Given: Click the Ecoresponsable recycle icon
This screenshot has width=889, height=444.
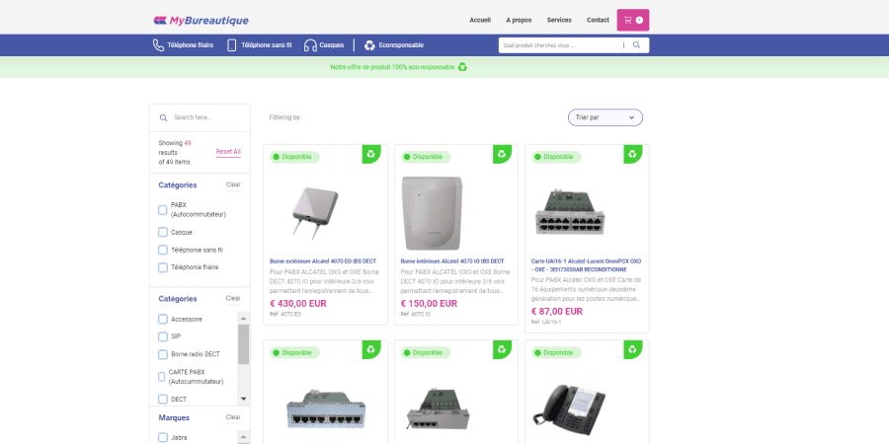Looking at the screenshot, I should point(369,45).
